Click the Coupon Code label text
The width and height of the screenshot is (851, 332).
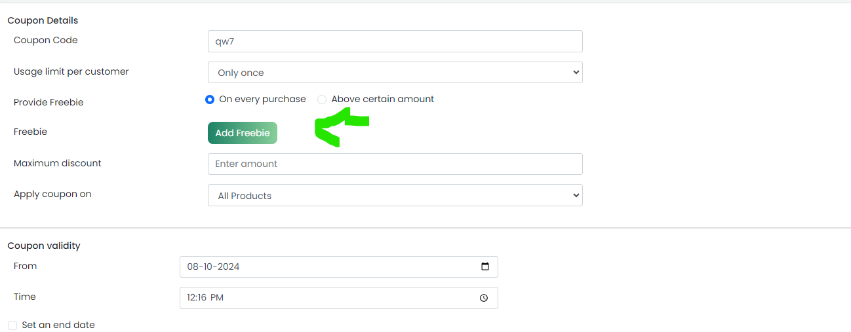point(46,41)
